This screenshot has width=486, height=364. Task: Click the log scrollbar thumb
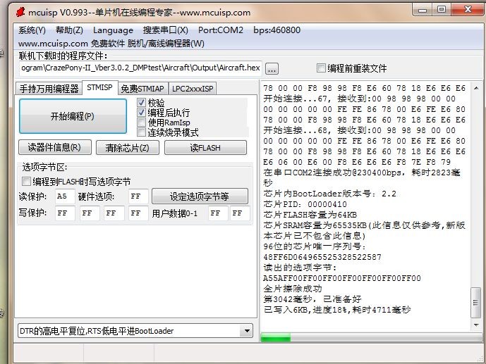475,303
